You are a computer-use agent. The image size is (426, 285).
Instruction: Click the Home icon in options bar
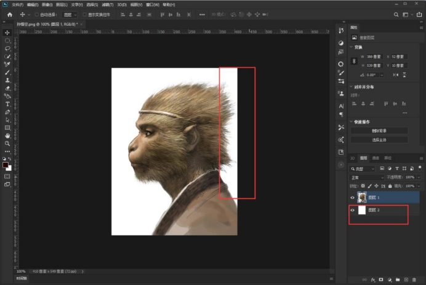[10, 15]
